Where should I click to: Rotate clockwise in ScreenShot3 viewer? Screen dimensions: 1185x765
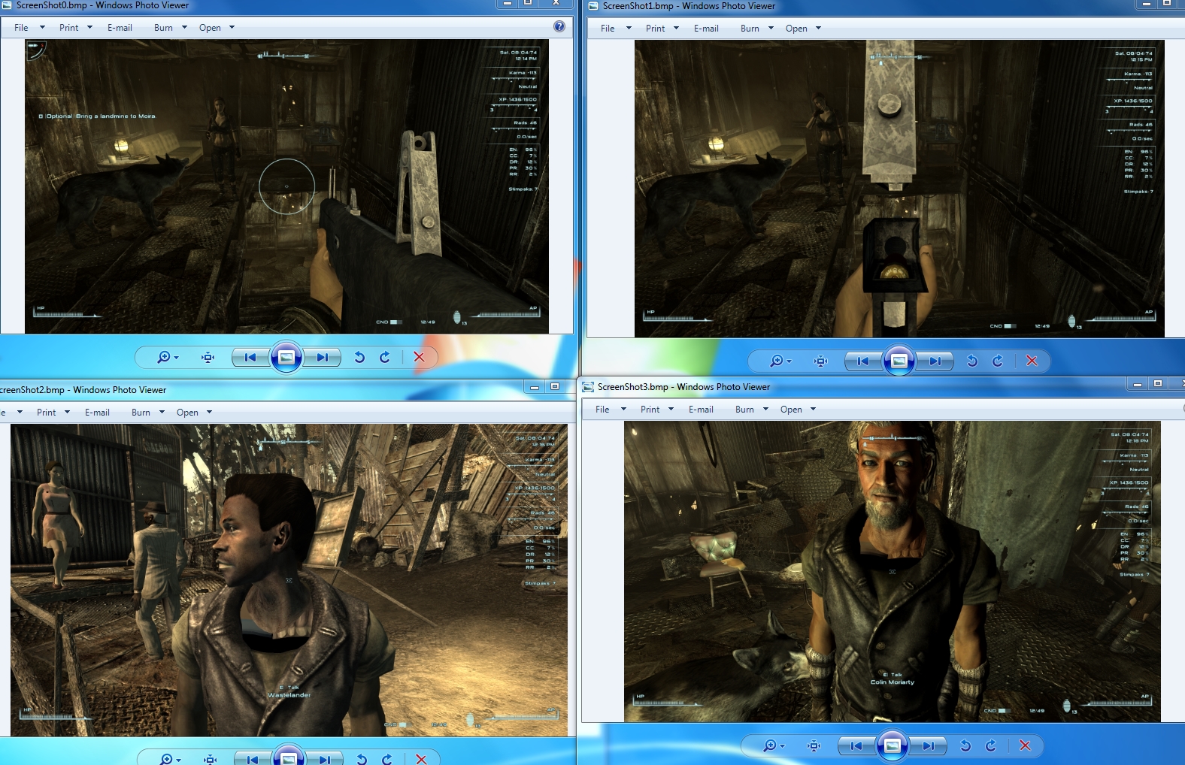[x=991, y=745]
